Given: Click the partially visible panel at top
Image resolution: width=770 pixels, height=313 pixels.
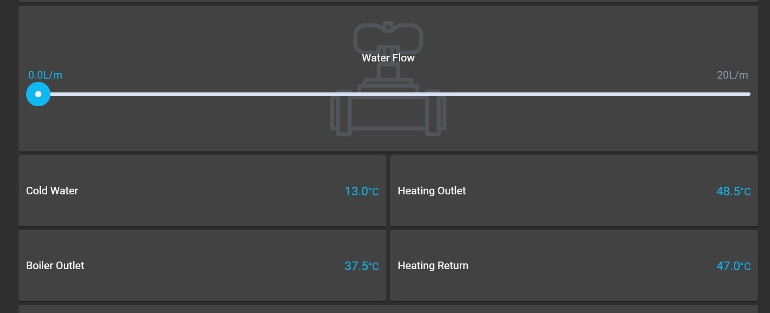Looking at the screenshot, I should [388, 1].
